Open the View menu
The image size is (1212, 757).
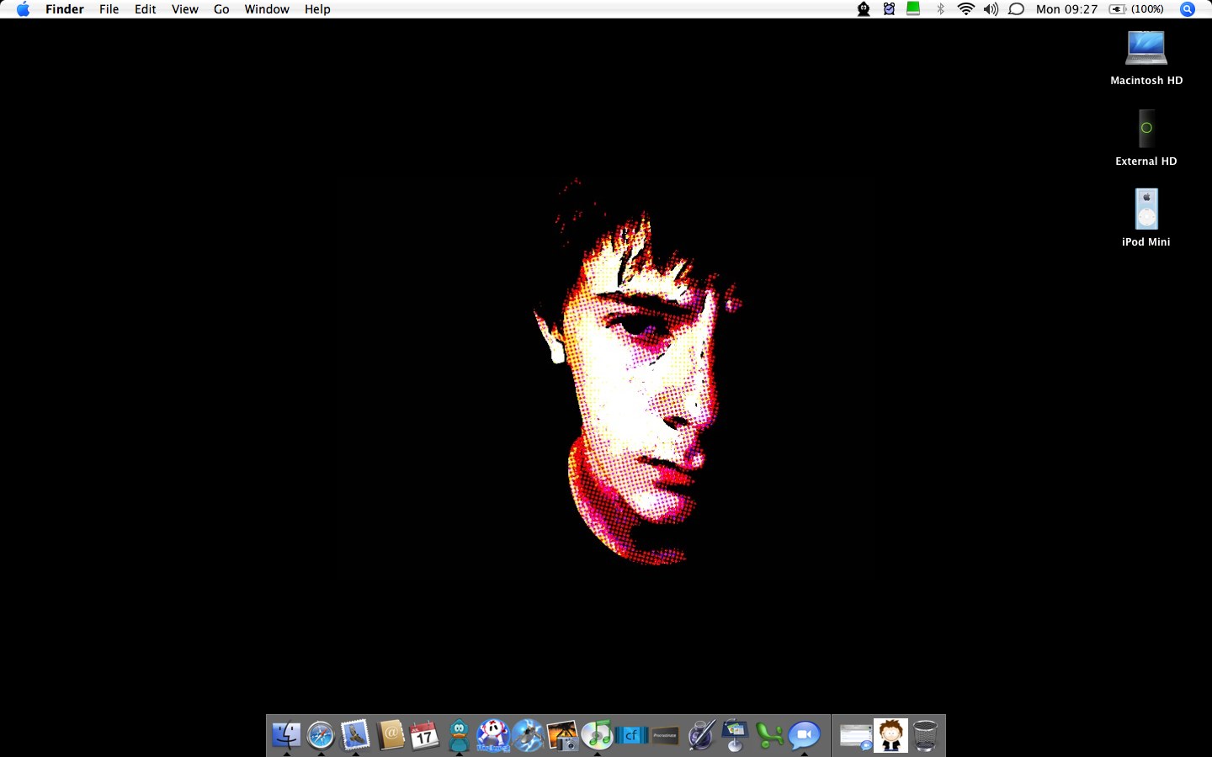tap(185, 9)
